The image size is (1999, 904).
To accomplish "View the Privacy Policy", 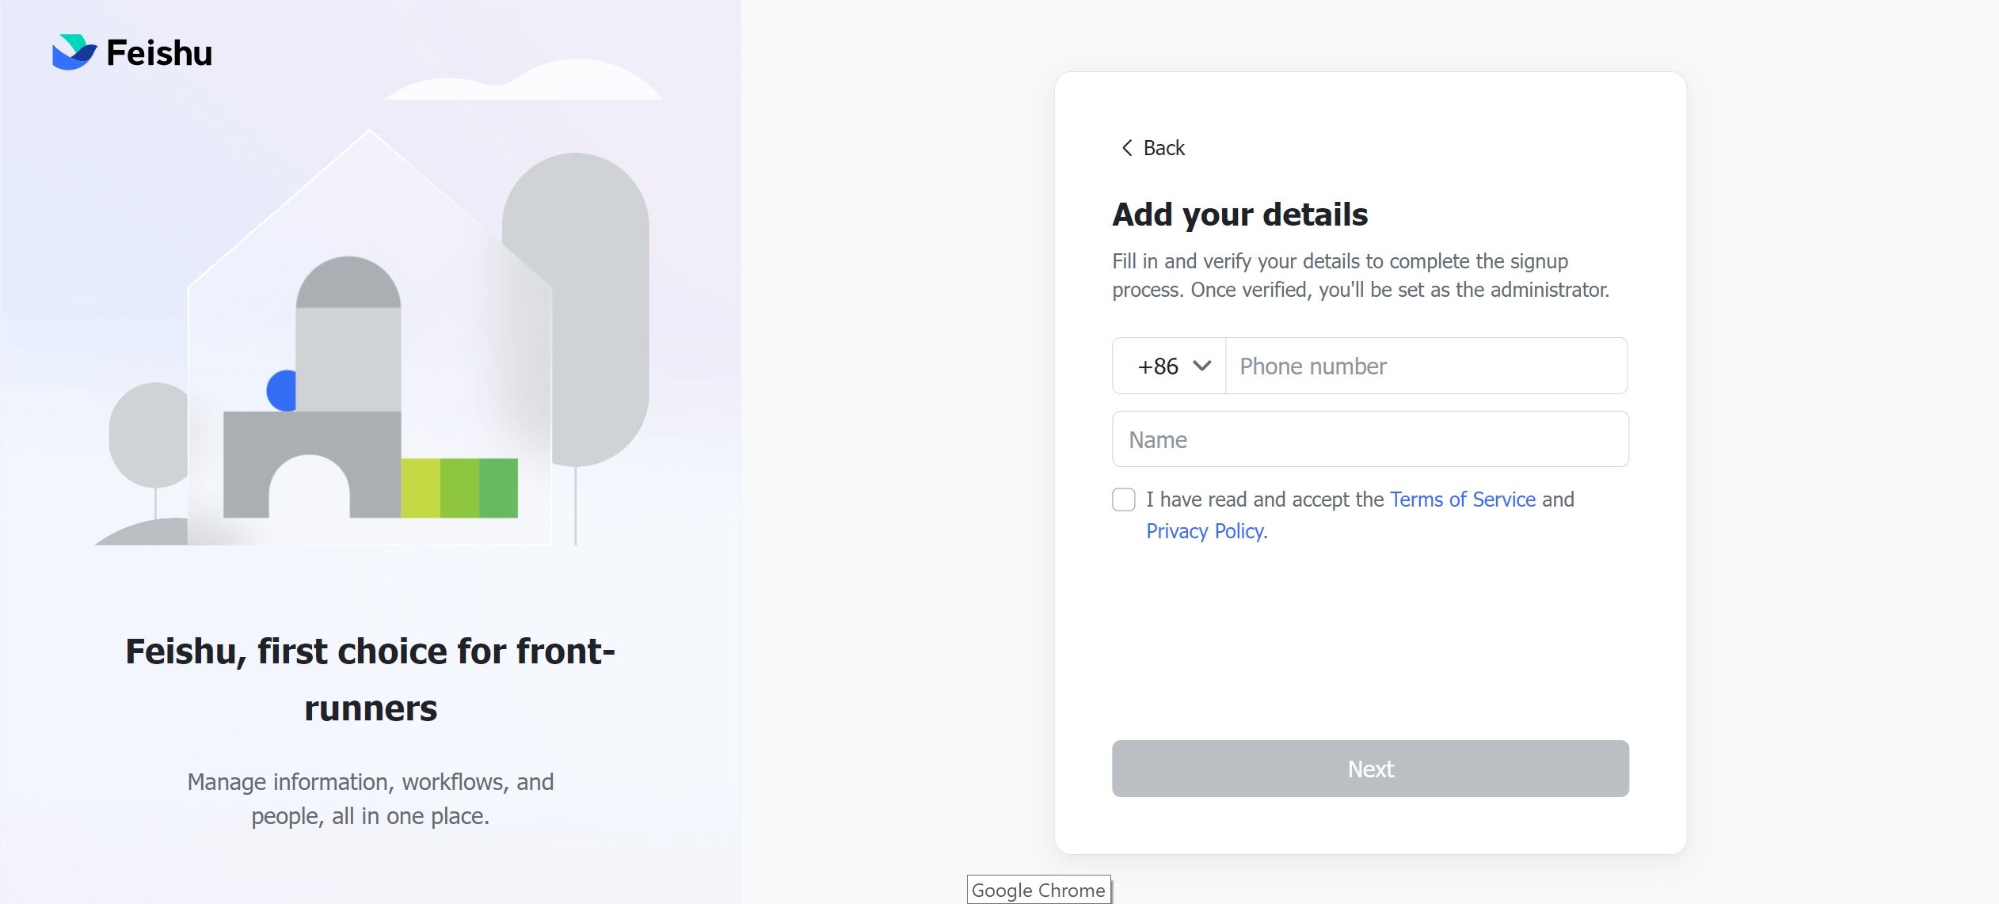I will point(1204,530).
